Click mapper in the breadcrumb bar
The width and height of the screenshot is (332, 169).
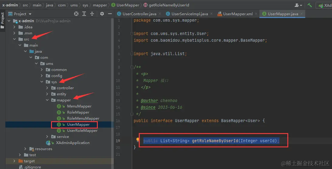tap(100, 5)
